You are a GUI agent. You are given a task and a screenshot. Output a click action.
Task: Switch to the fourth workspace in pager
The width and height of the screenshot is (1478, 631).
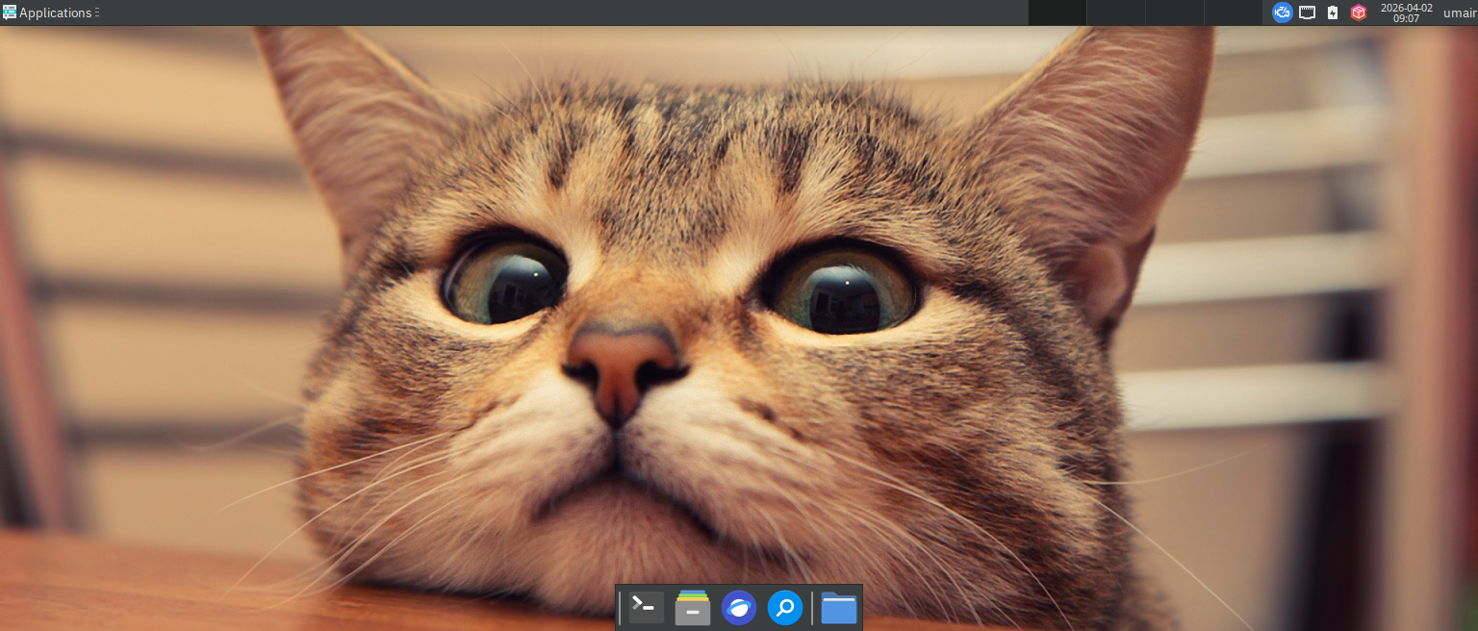pos(1234,13)
